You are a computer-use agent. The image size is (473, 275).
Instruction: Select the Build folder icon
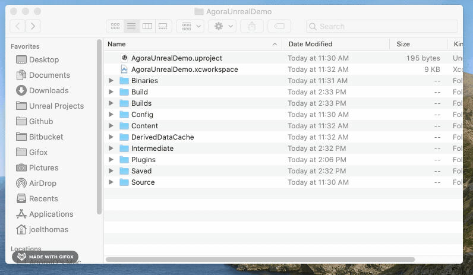pos(124,91)
